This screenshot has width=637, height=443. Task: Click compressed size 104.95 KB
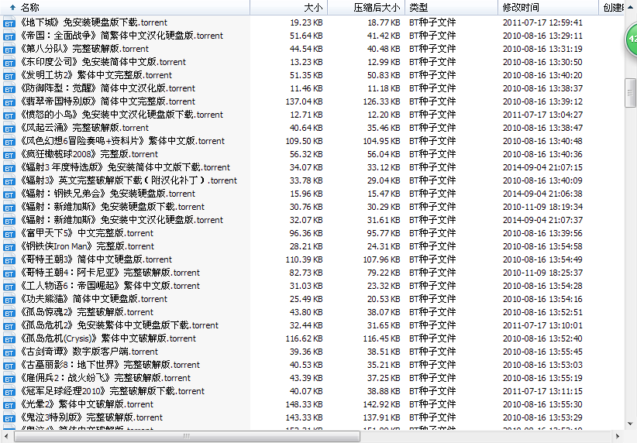pos(382,141)
